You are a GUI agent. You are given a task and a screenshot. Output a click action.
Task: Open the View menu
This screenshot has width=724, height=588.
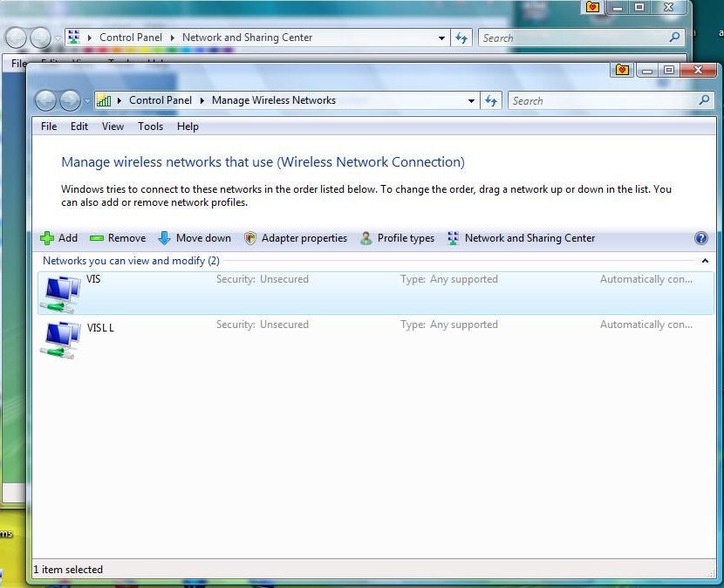tap(113, 126)
